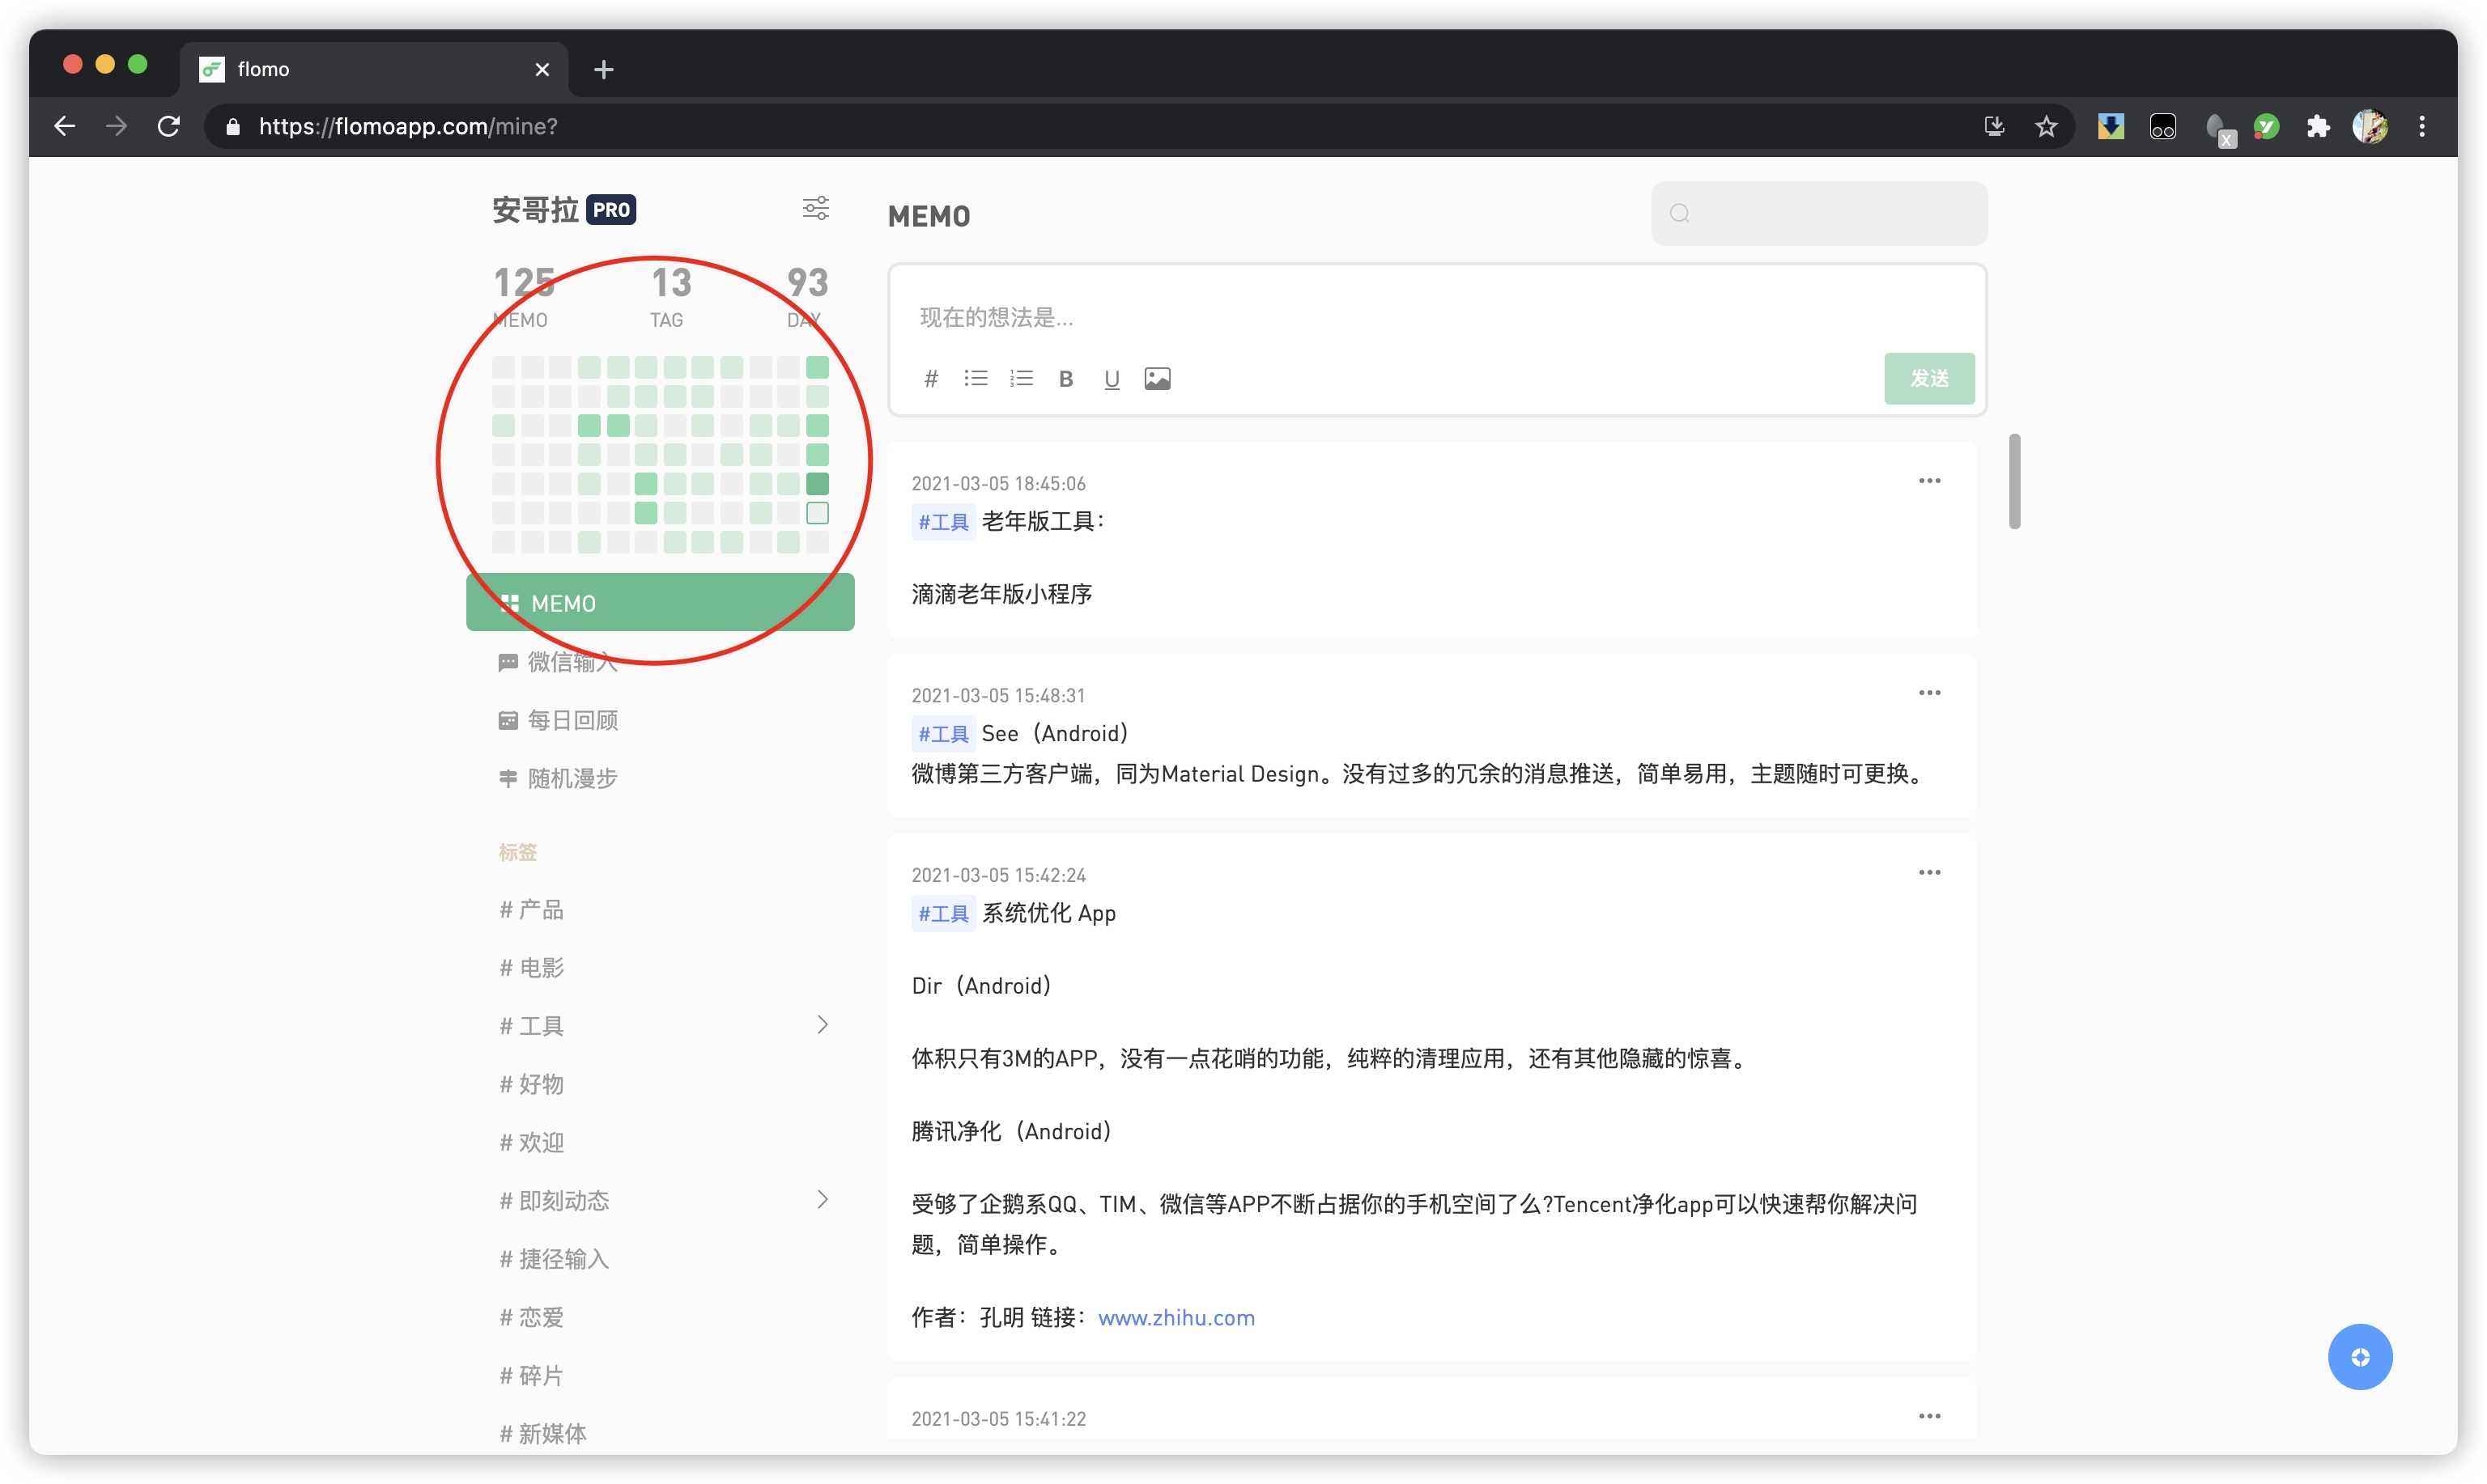Toggle underline formatting in the memo editor
Image resolution: width=2487 pixels, height=1484 pixels.
pos(1111,379)
